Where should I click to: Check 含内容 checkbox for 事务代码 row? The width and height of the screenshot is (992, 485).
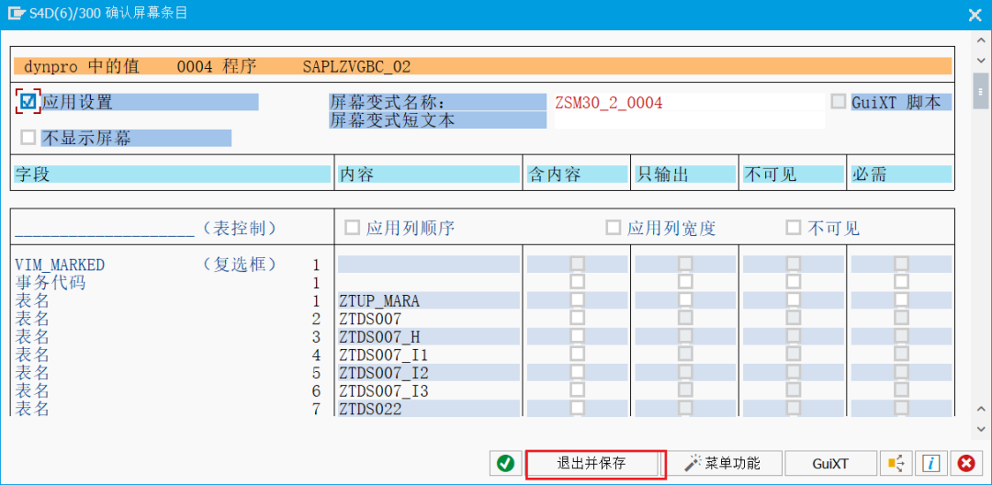point(577,281)
